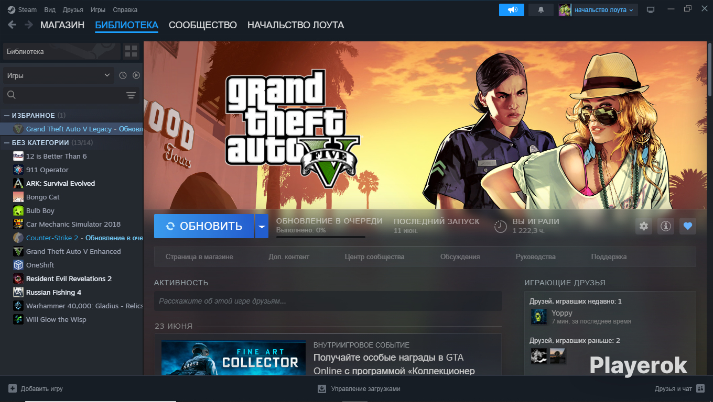Go forward with the right arrow

click(29, 25)
